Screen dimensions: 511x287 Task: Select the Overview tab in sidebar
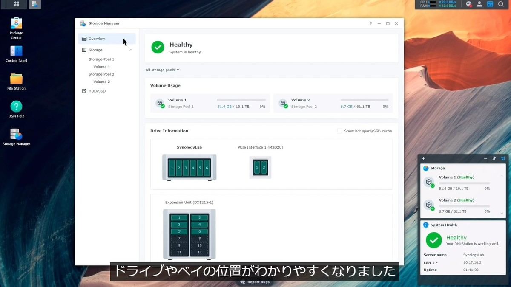pos(107,39)
